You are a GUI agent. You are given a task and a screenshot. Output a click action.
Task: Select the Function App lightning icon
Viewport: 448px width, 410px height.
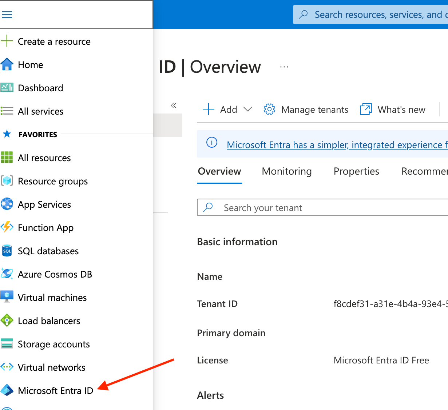[x=7, y=227]
